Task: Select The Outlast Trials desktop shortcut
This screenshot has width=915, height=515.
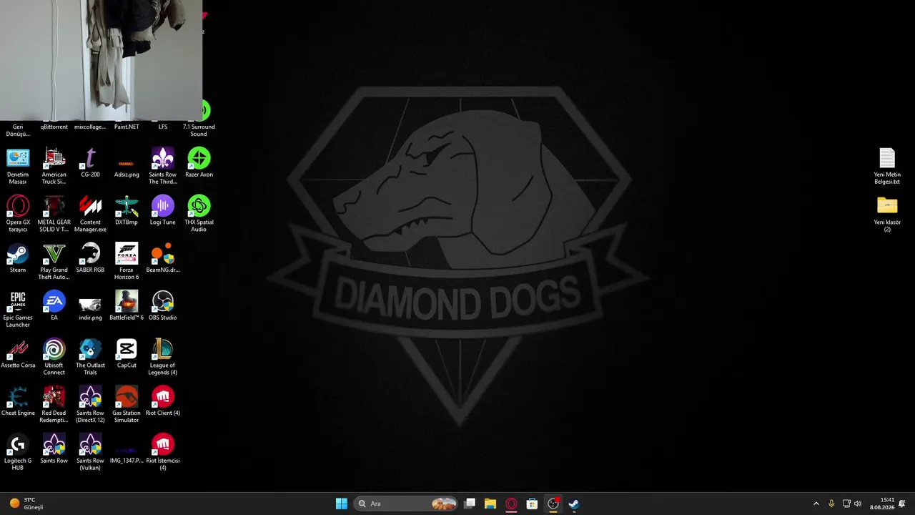Action: click(90, 358)
